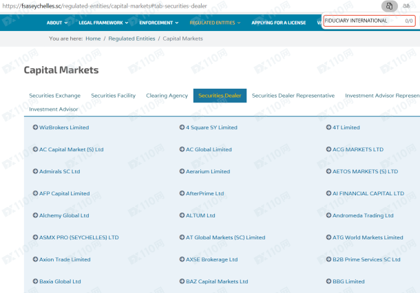
Task: Click arrow icon beside AC Global Limited
Action: [182, 149]
